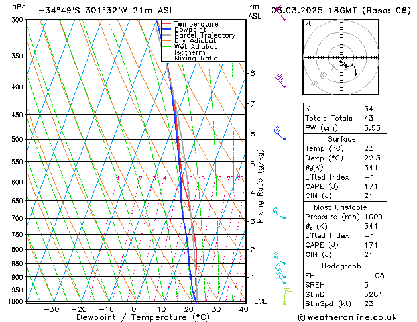Click the EH value '-105'
This screenshot has width=417, height=322.
tap(374, 276)
